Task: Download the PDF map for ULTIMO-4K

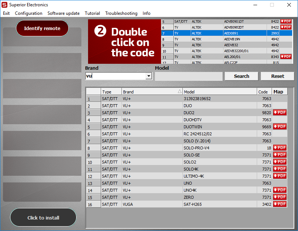Action: (279, 176)
